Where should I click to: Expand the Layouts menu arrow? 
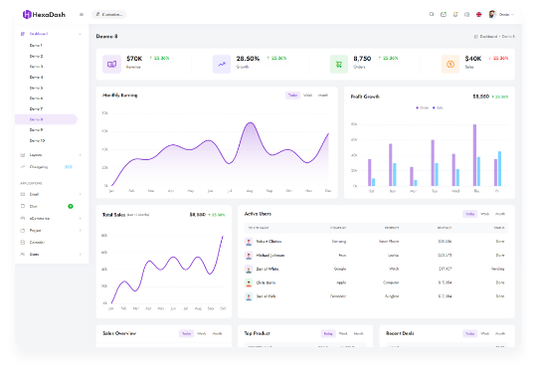[x=81, y=155]
